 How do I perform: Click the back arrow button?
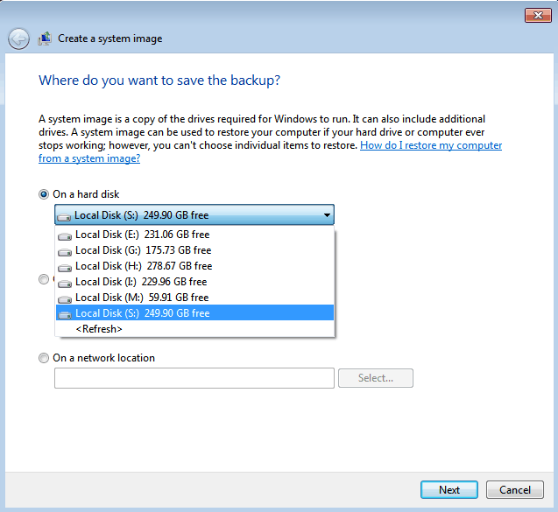click(x=19, y=39)
